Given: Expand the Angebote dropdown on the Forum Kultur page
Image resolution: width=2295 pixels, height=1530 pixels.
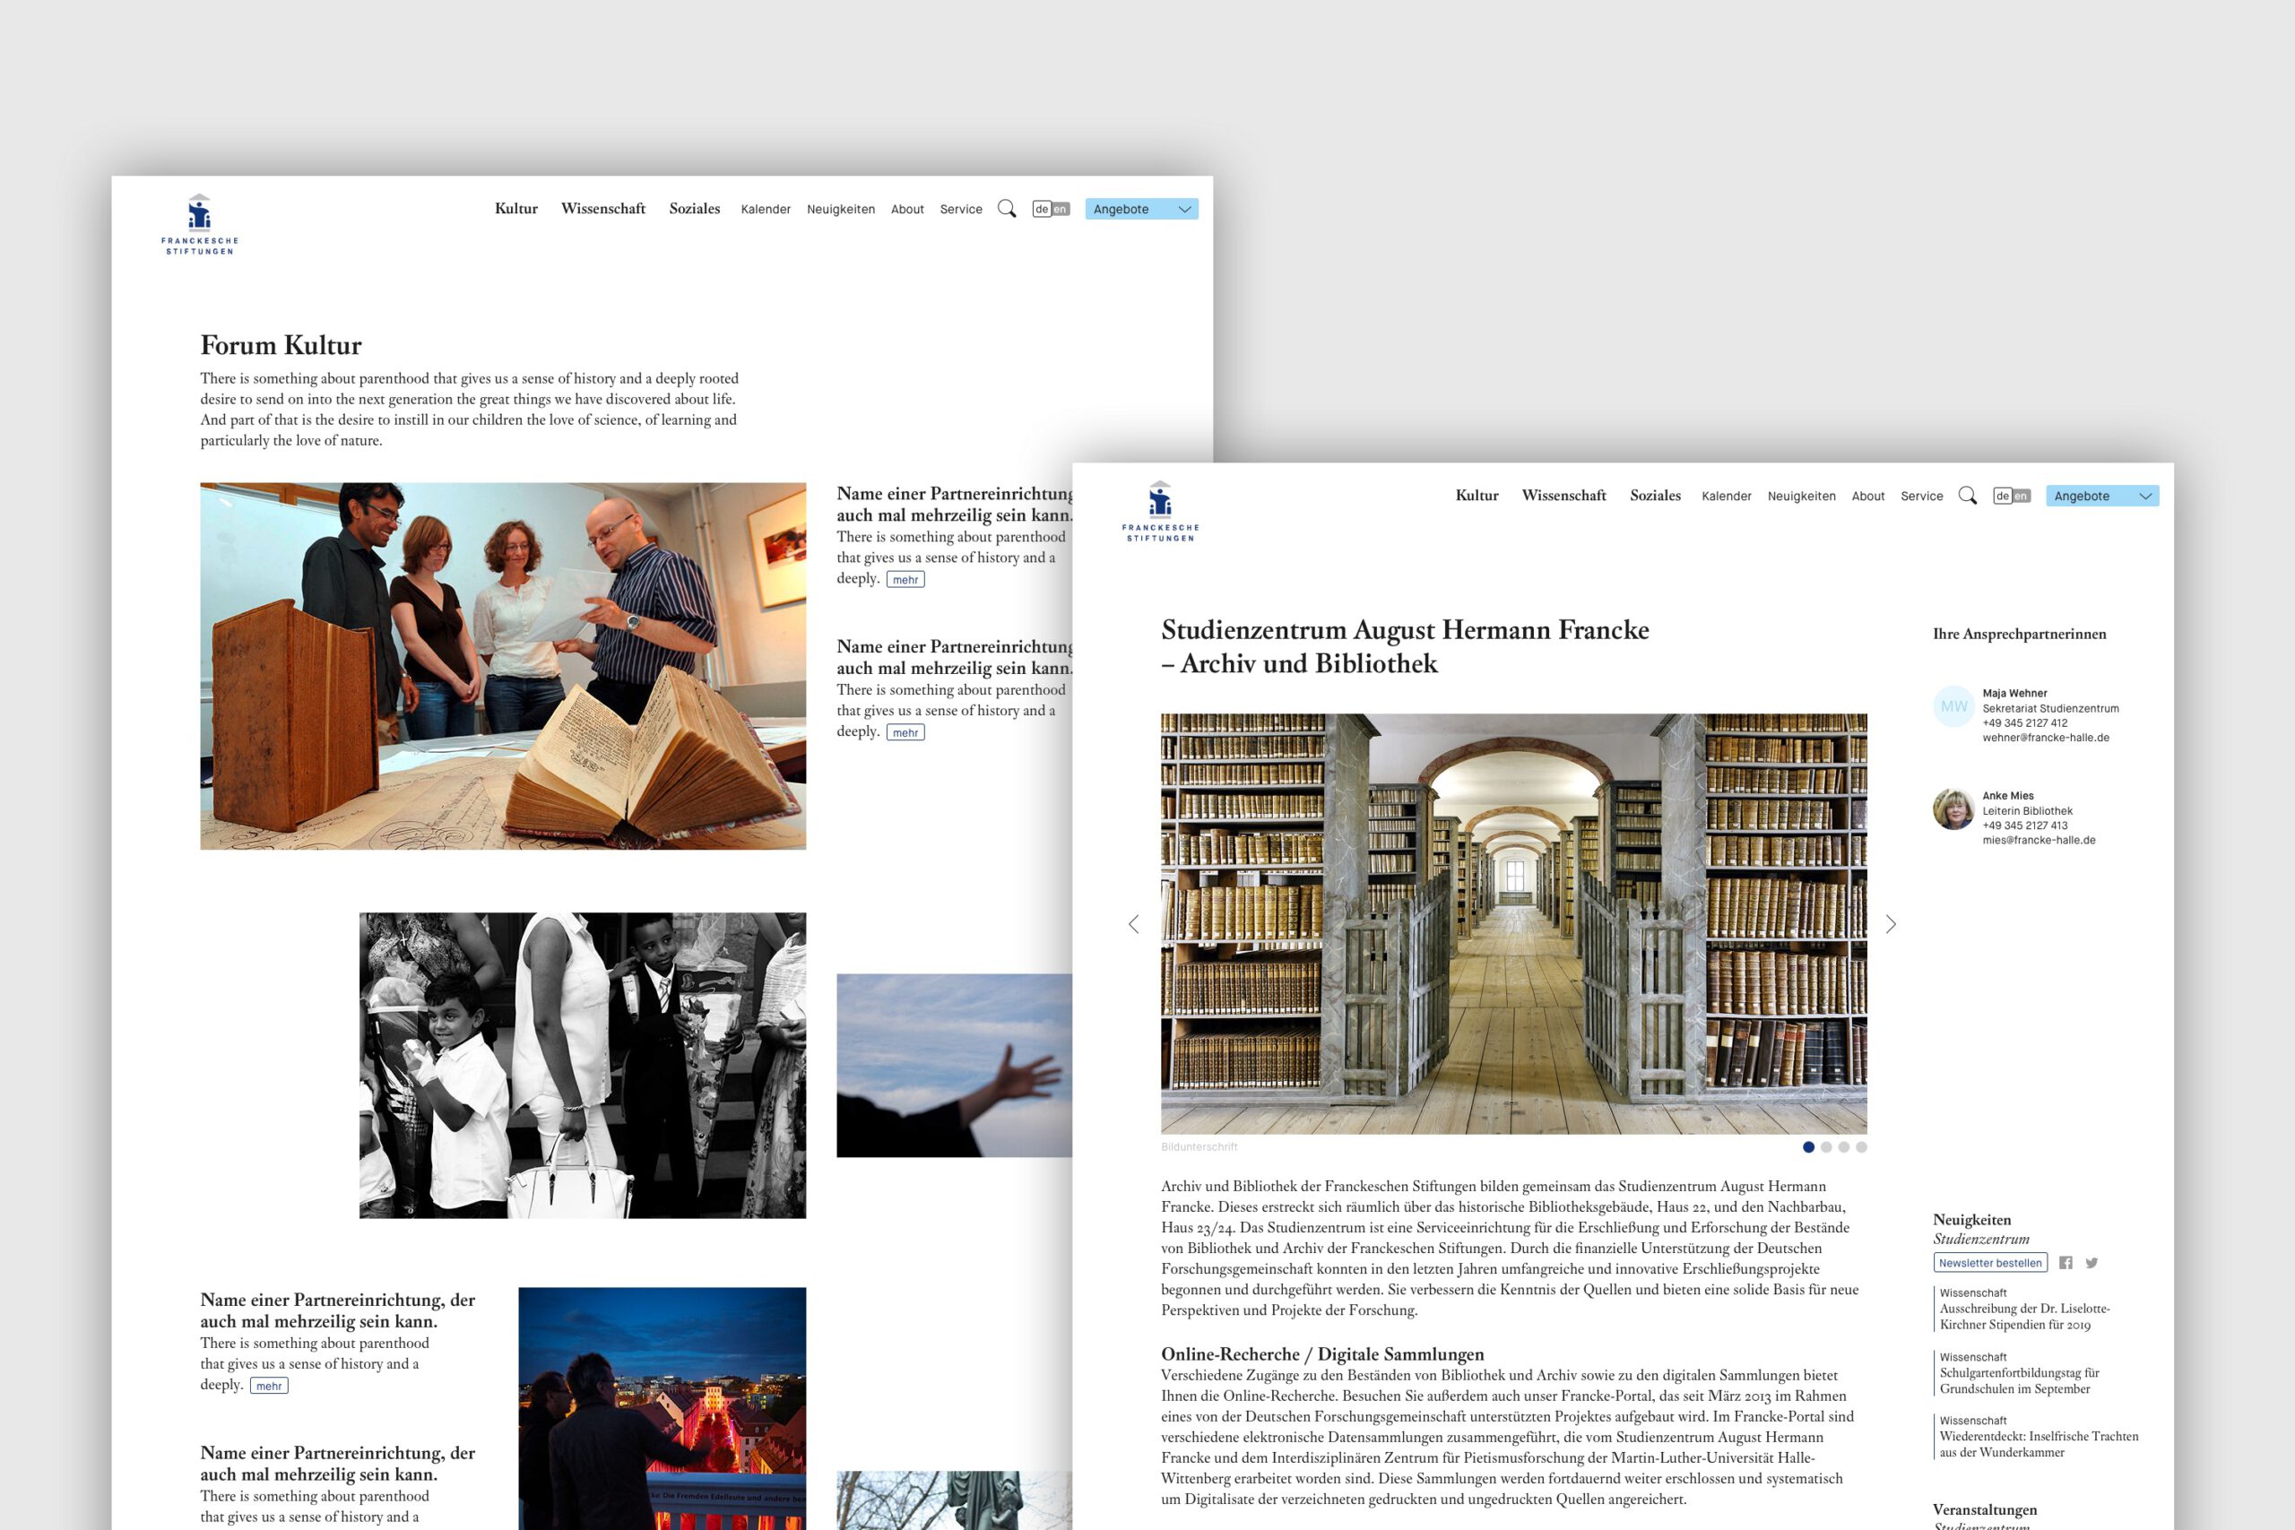Looking at the screenshot, I should (1140, 209).
